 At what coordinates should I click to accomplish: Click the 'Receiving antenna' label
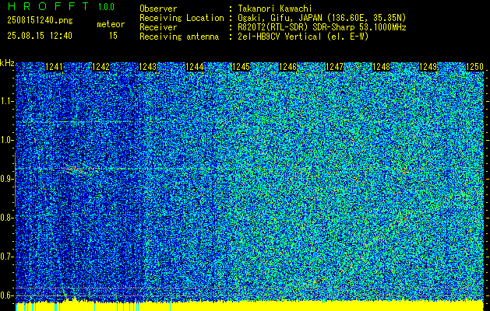[x=179, y=37]
